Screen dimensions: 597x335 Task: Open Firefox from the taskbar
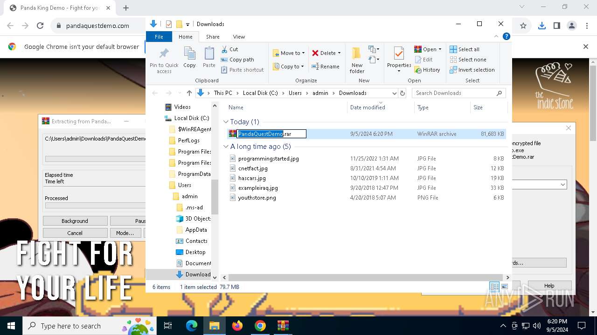coord(237,326)
